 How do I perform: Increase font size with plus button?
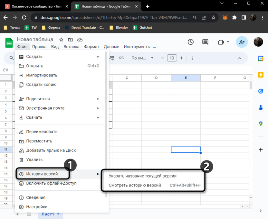click(181, 58)
